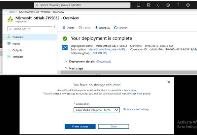The width and height of the screenshot is (197, 135).
Task: Send feedback via the smiley icon
Action: pyautogui.click(x=188, y=5)
